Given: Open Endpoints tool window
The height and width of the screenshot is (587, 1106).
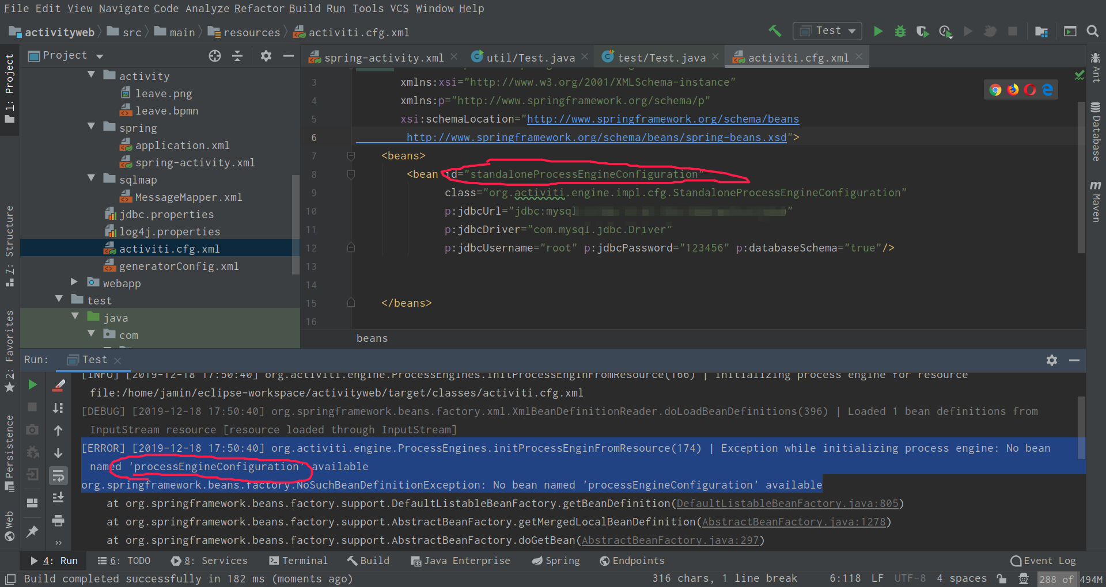Looking at the screenshot, I should tap(632, 561).
